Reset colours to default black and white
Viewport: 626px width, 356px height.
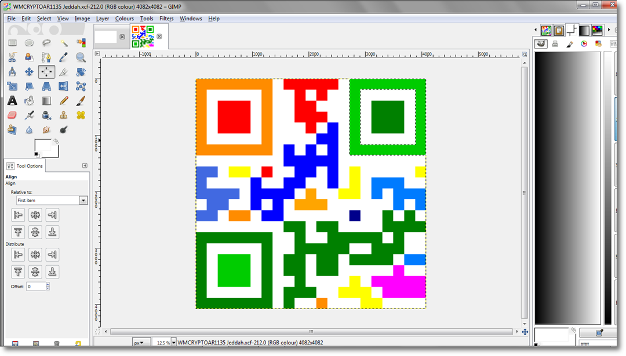coord(37,155)
